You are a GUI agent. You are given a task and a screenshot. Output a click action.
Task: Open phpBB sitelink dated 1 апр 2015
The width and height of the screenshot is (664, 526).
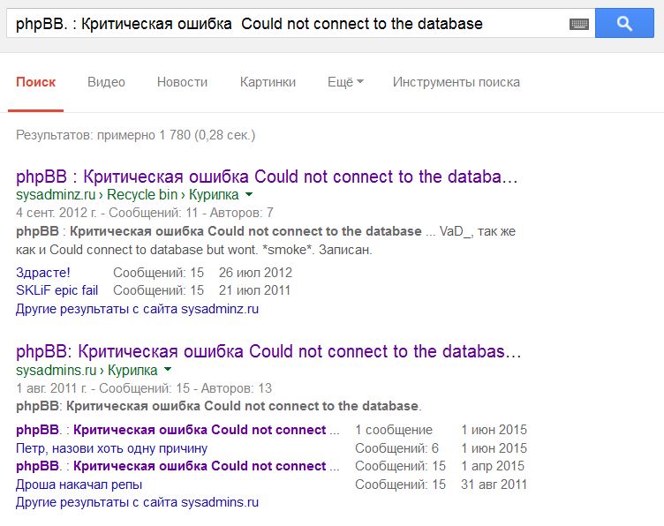[x=177, y=466]
